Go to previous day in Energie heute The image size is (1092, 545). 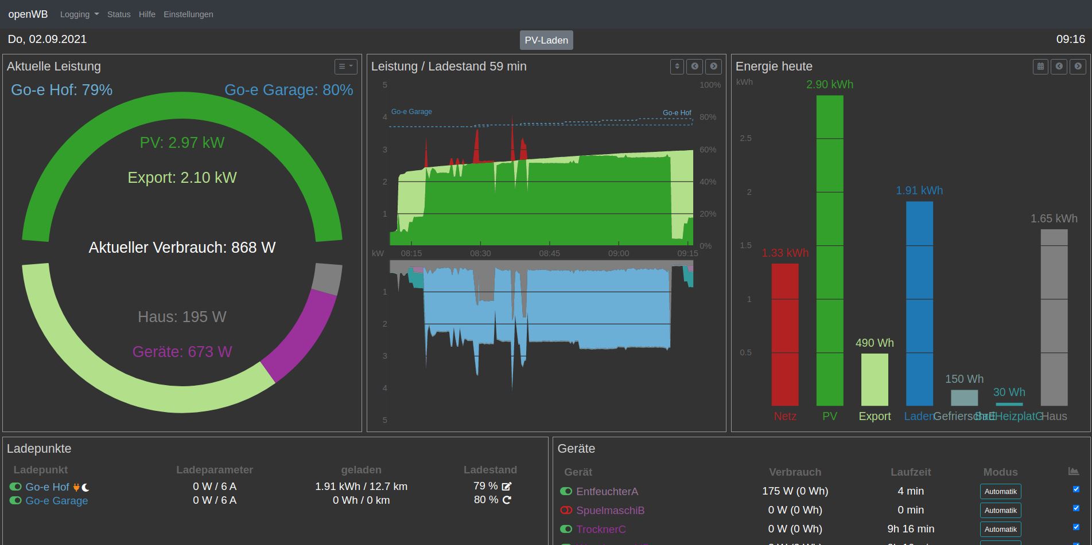(x=1059, y=66)
